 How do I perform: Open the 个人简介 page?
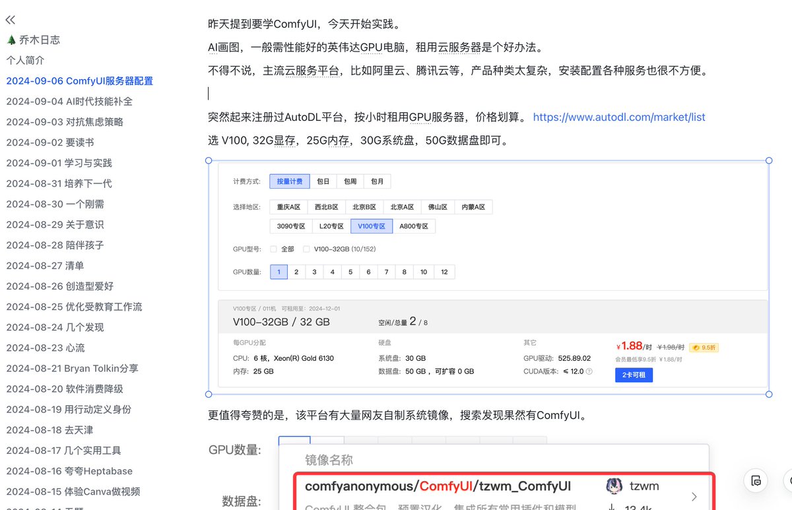click(26, 60)
